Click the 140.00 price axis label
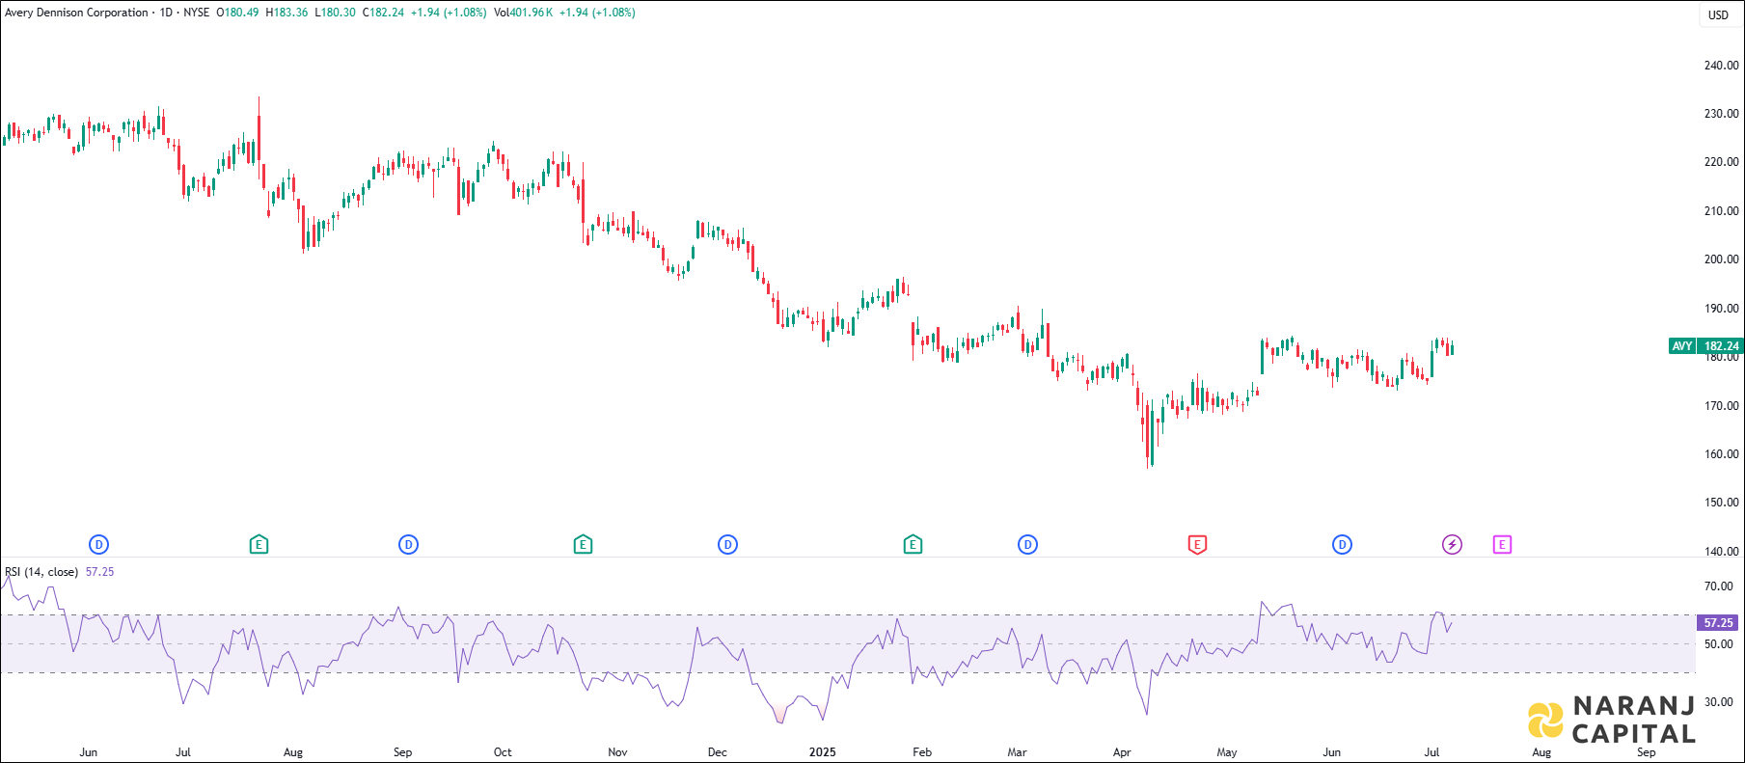1745x763 pixels. coord(1721,552)
